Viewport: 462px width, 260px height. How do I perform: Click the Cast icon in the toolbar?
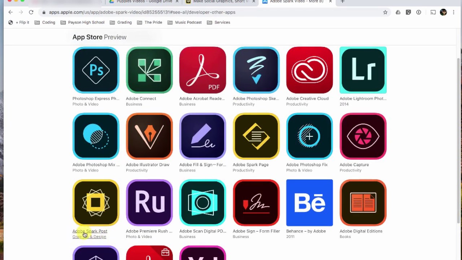[x=433, y=12]
